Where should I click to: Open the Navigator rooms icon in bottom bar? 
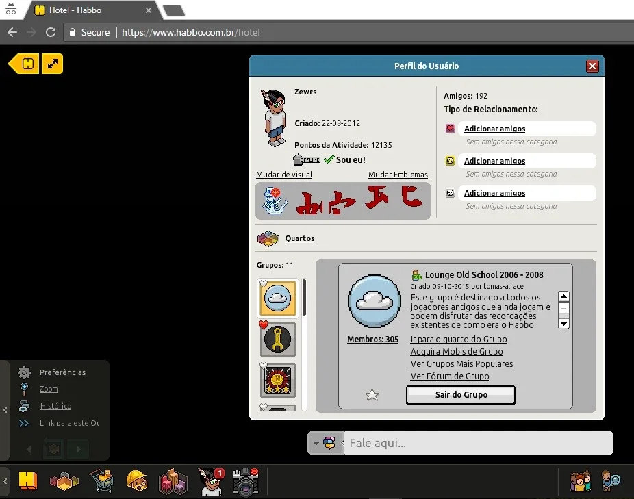pos(64,482)
